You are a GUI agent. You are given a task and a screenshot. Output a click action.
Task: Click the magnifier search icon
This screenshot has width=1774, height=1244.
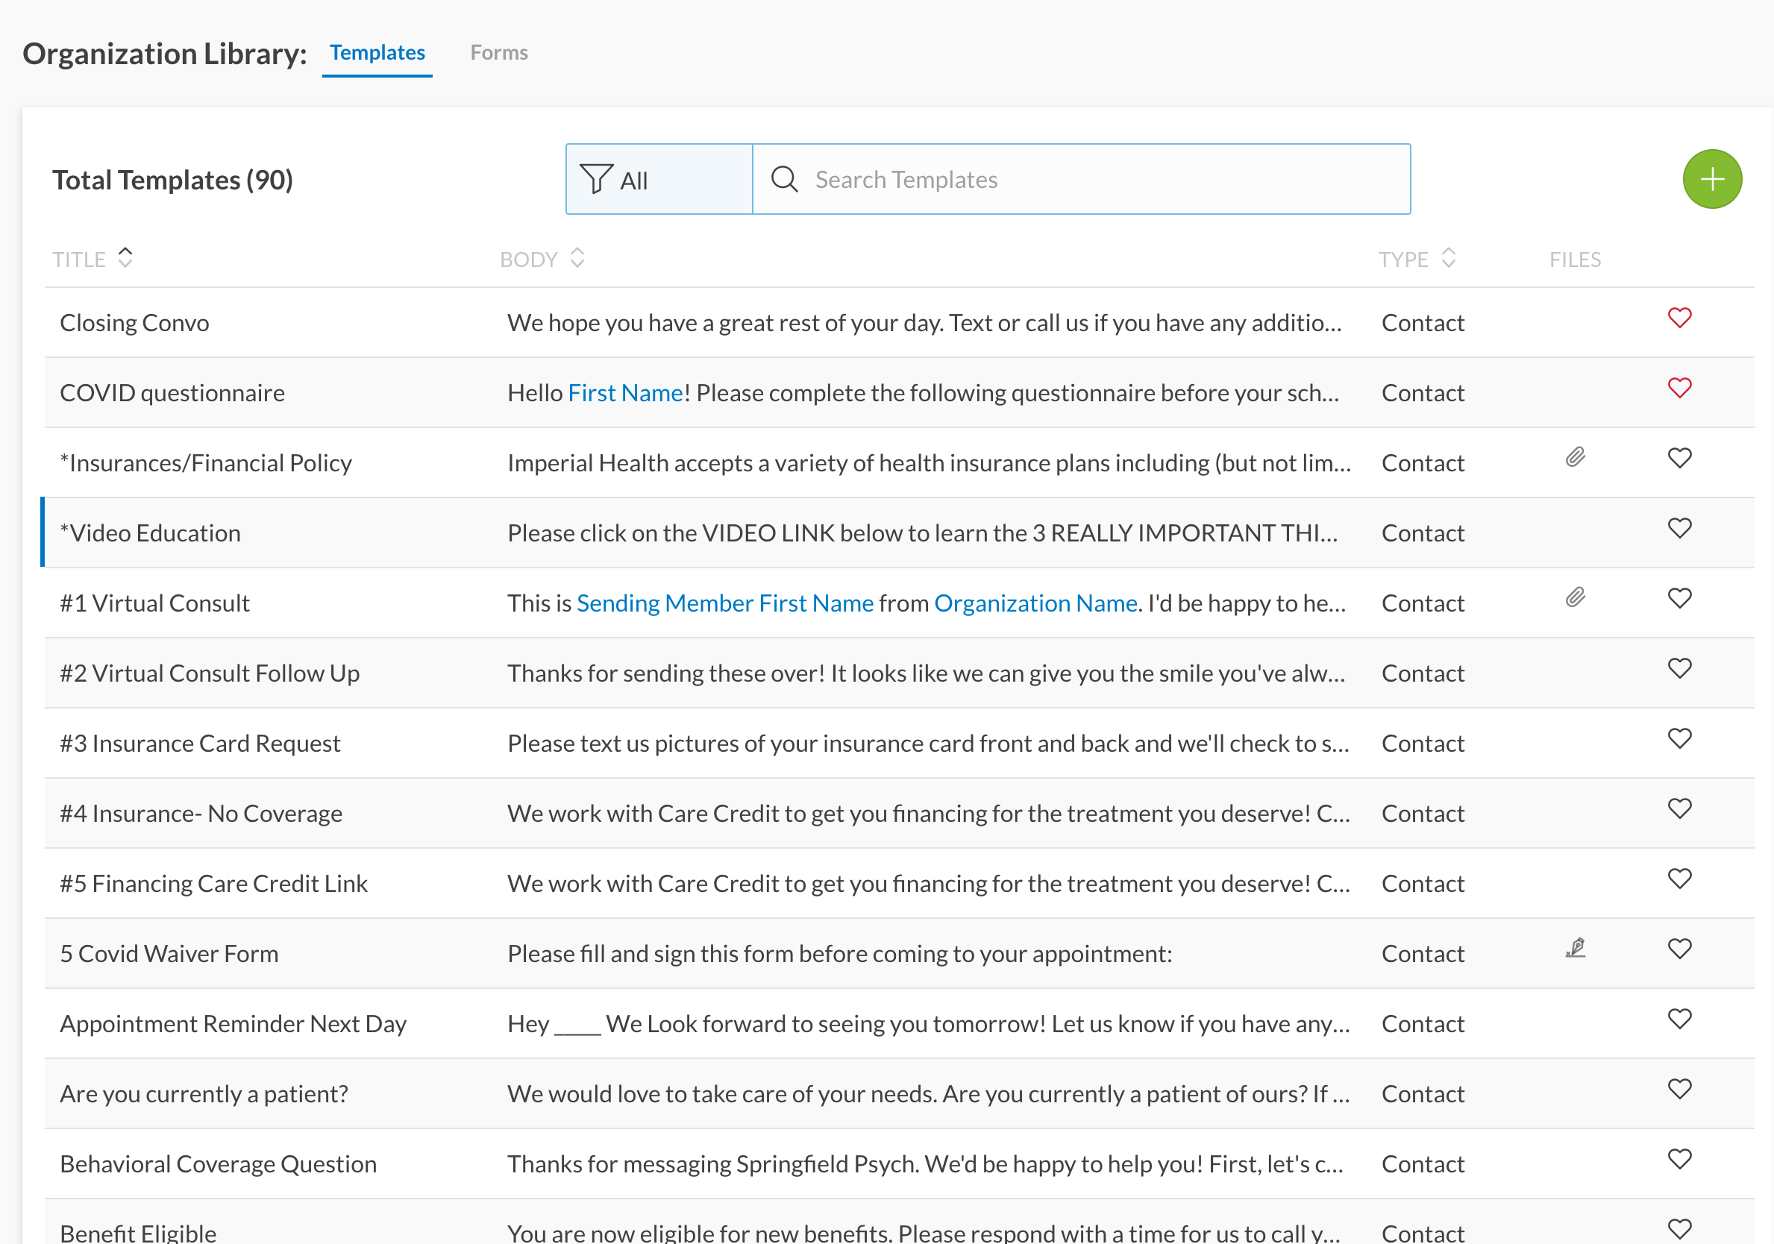click(x=784, y=179)
